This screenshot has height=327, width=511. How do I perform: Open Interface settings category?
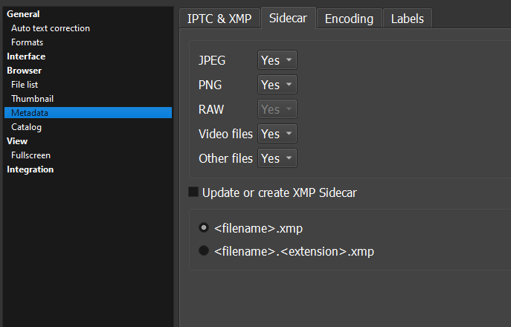coord(26,56)
